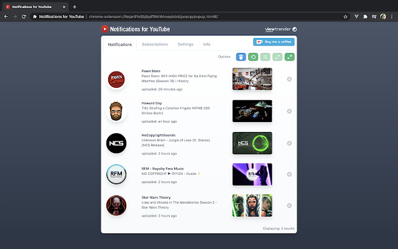The width and height of the screenshot is (398, 249).
Task: Open the RYYZN Hustle video title
Action: 171,174
